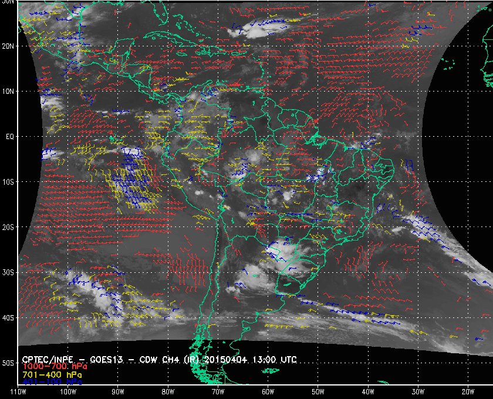Click the 80W longitude label
The image size is (493, 399).
pyautogui.click(x=168, y=392)
